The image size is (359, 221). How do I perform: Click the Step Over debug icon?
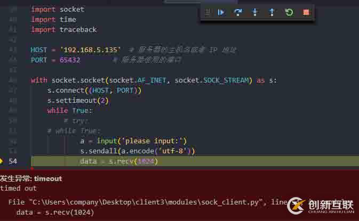pyautogui.click(x=238, y=12)
